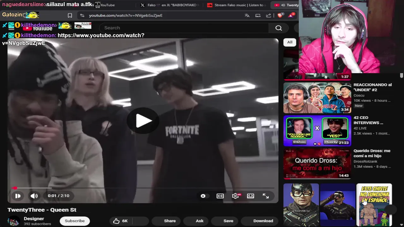Open the Brave Rewards triangle icon
The width and height of the screenshot is (404, 227).
(291, 15)
